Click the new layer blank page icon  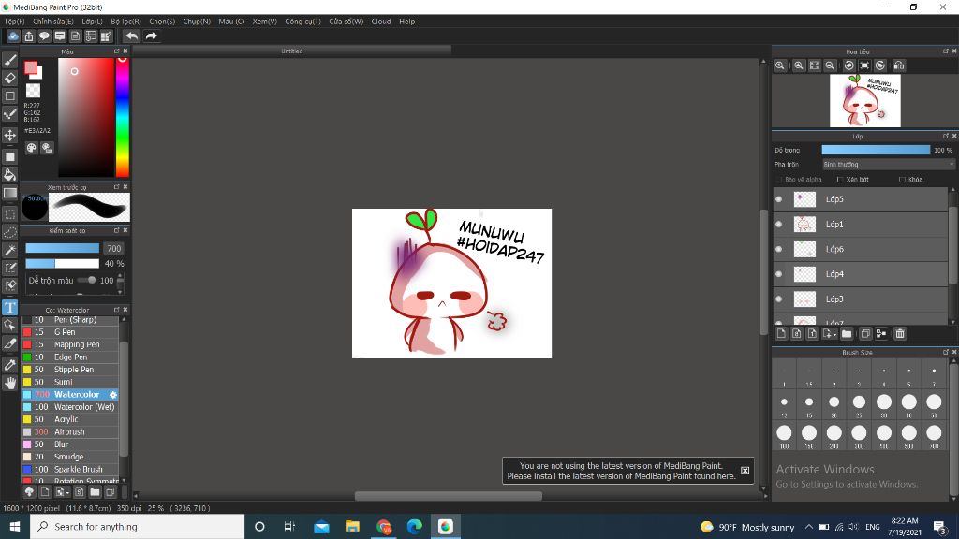click(x=781, y=334)
